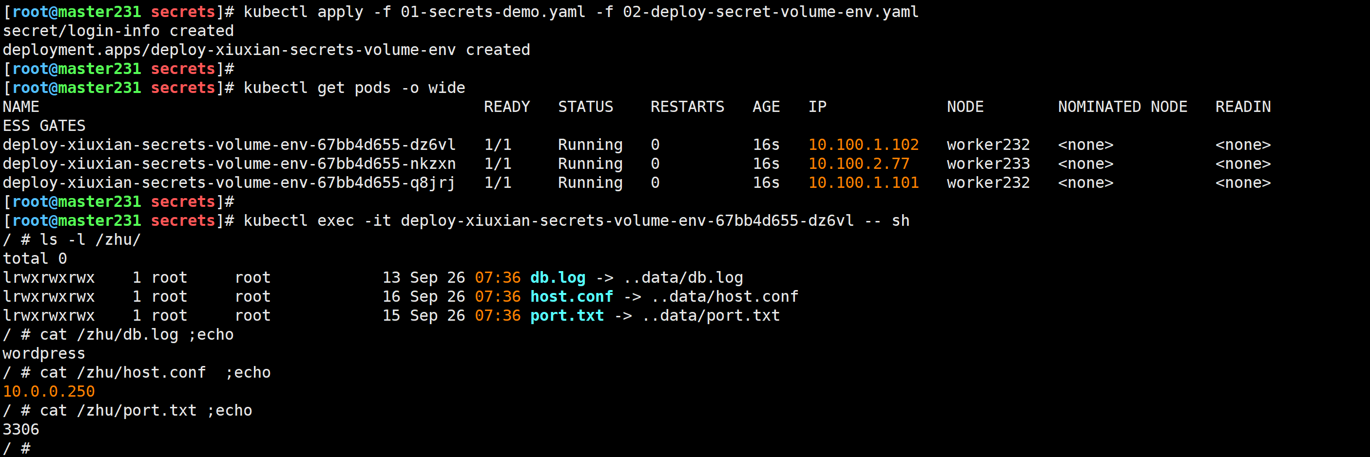
Task: Click the 'ls -l /zhu/' command
Action: click(x=91, y=239)
